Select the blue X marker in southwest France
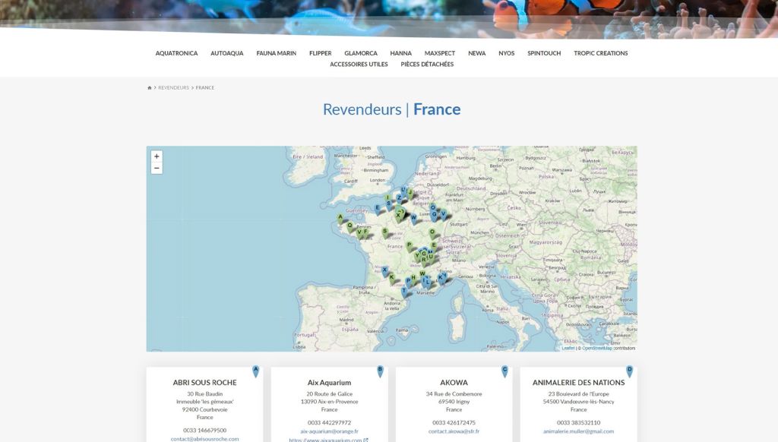This screenshot has width=778, height=442. [x=384, y=271]
